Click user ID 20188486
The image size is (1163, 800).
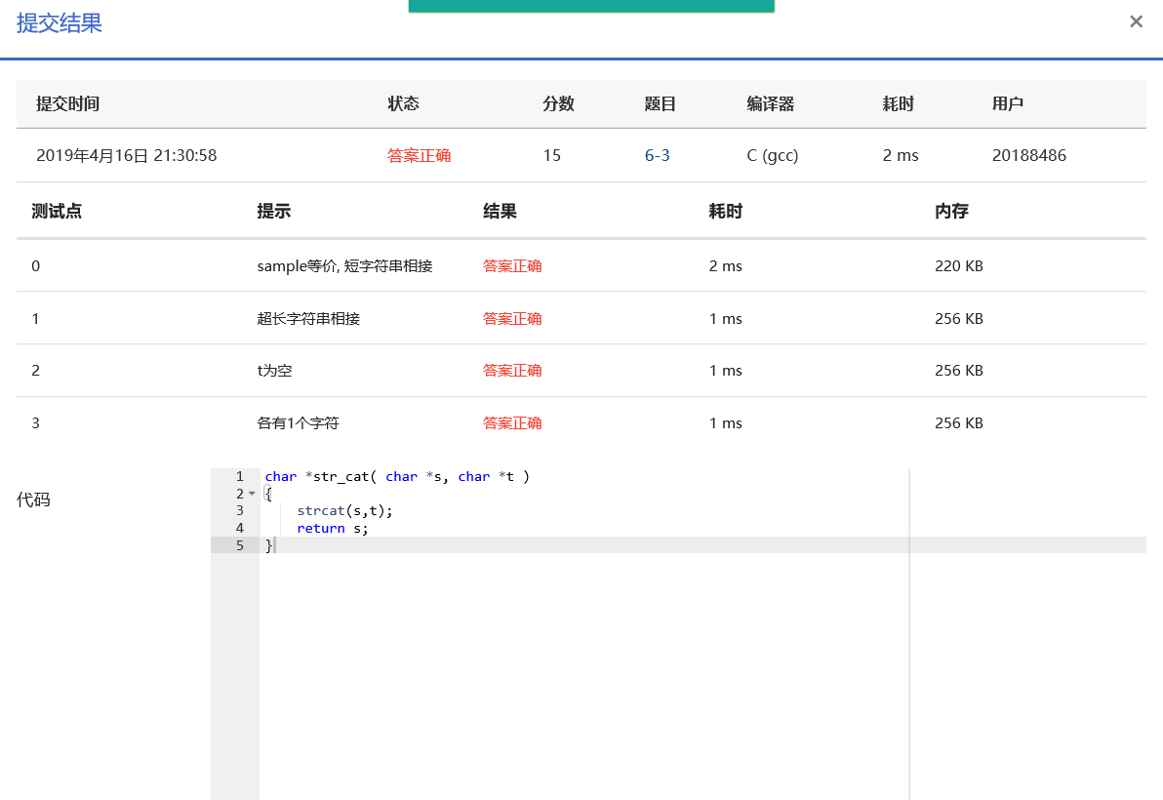1028,155
